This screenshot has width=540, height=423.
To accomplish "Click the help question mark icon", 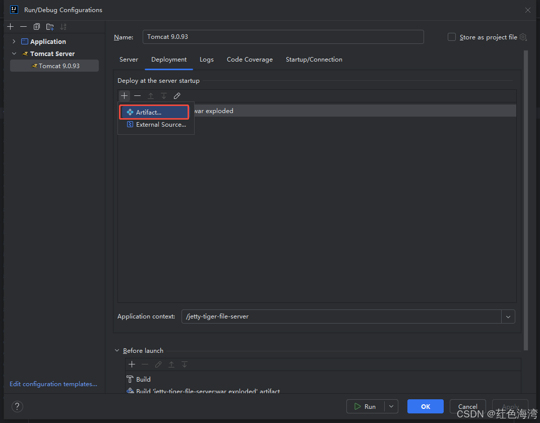I will point(17,406).
